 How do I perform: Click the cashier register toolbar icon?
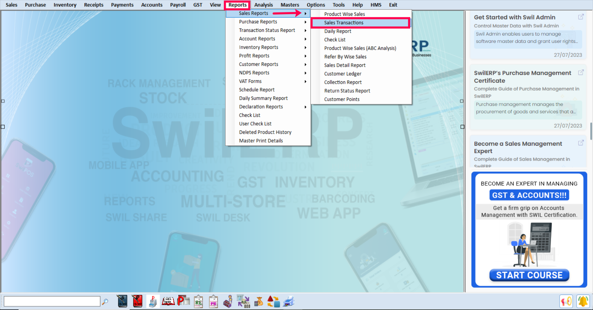tap(228, 301)
